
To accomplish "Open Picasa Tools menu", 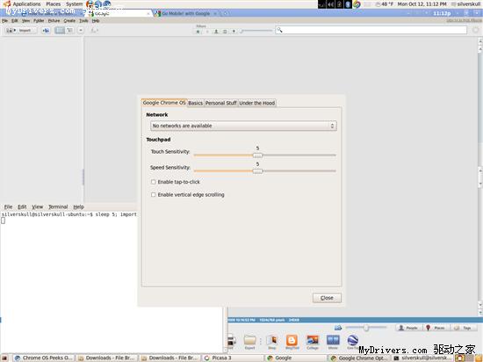I will point(83,20).
